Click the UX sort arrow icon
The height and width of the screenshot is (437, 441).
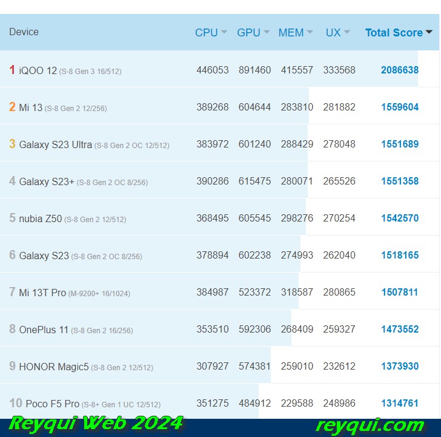346,32
